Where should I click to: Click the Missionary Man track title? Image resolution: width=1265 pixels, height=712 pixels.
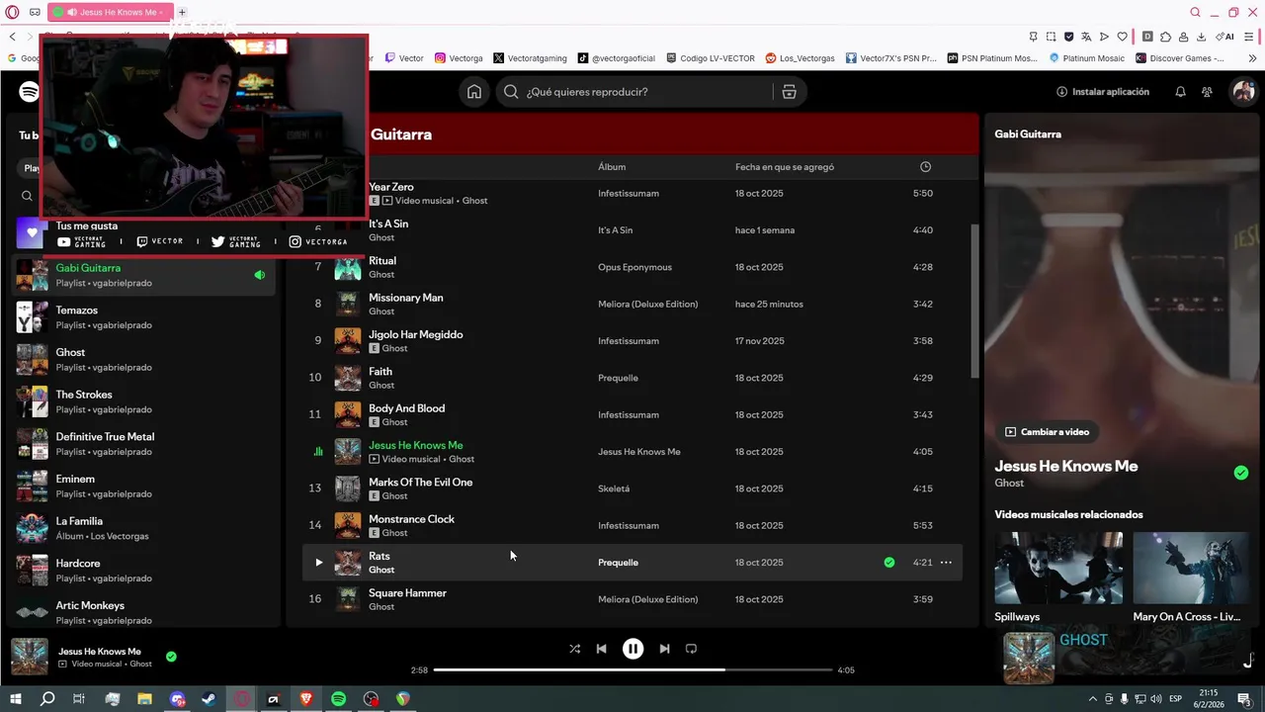405,298
